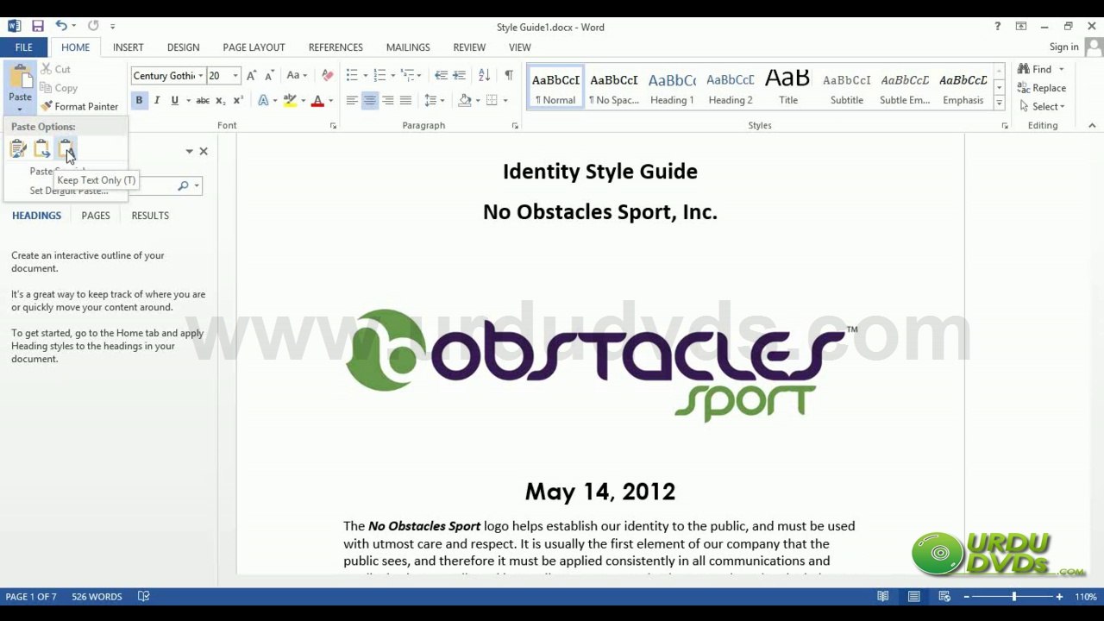Click the Format Painter tool
This screenshot has width=1104, height=621.
pyautogui.click(x=79, y=106)
